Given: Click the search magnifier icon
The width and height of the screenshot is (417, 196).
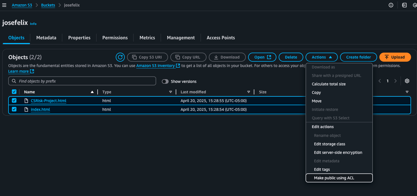Looking at the screenshot, I should 14,81.
